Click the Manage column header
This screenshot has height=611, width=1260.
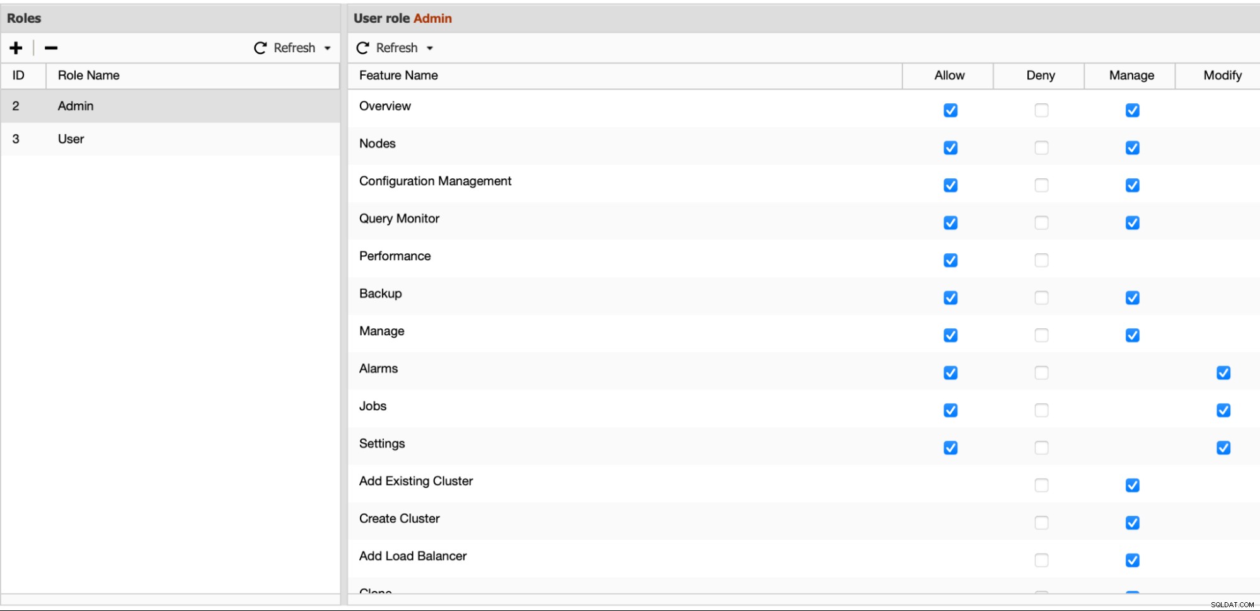(1131, 76)
